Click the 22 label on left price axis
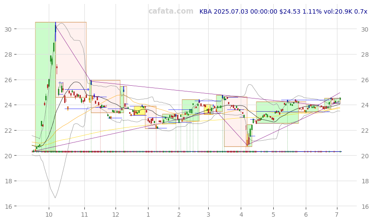Image resolution: width=373 pixels, height=222 pixels. click(8, 131)
